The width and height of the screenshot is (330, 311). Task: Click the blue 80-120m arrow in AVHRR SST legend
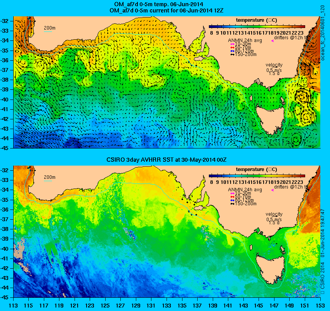pyautogui.click(x=232, y=200)
